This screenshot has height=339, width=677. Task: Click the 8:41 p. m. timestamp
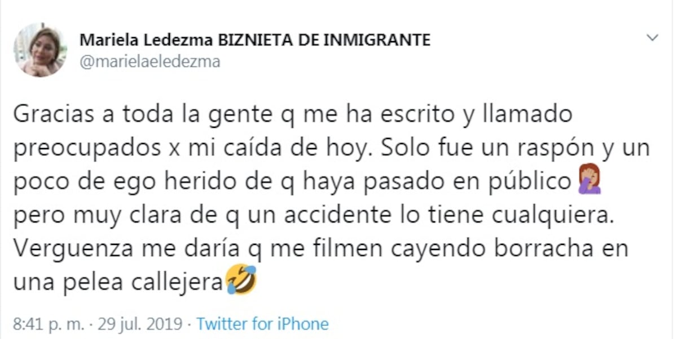(x=47, y=324)
